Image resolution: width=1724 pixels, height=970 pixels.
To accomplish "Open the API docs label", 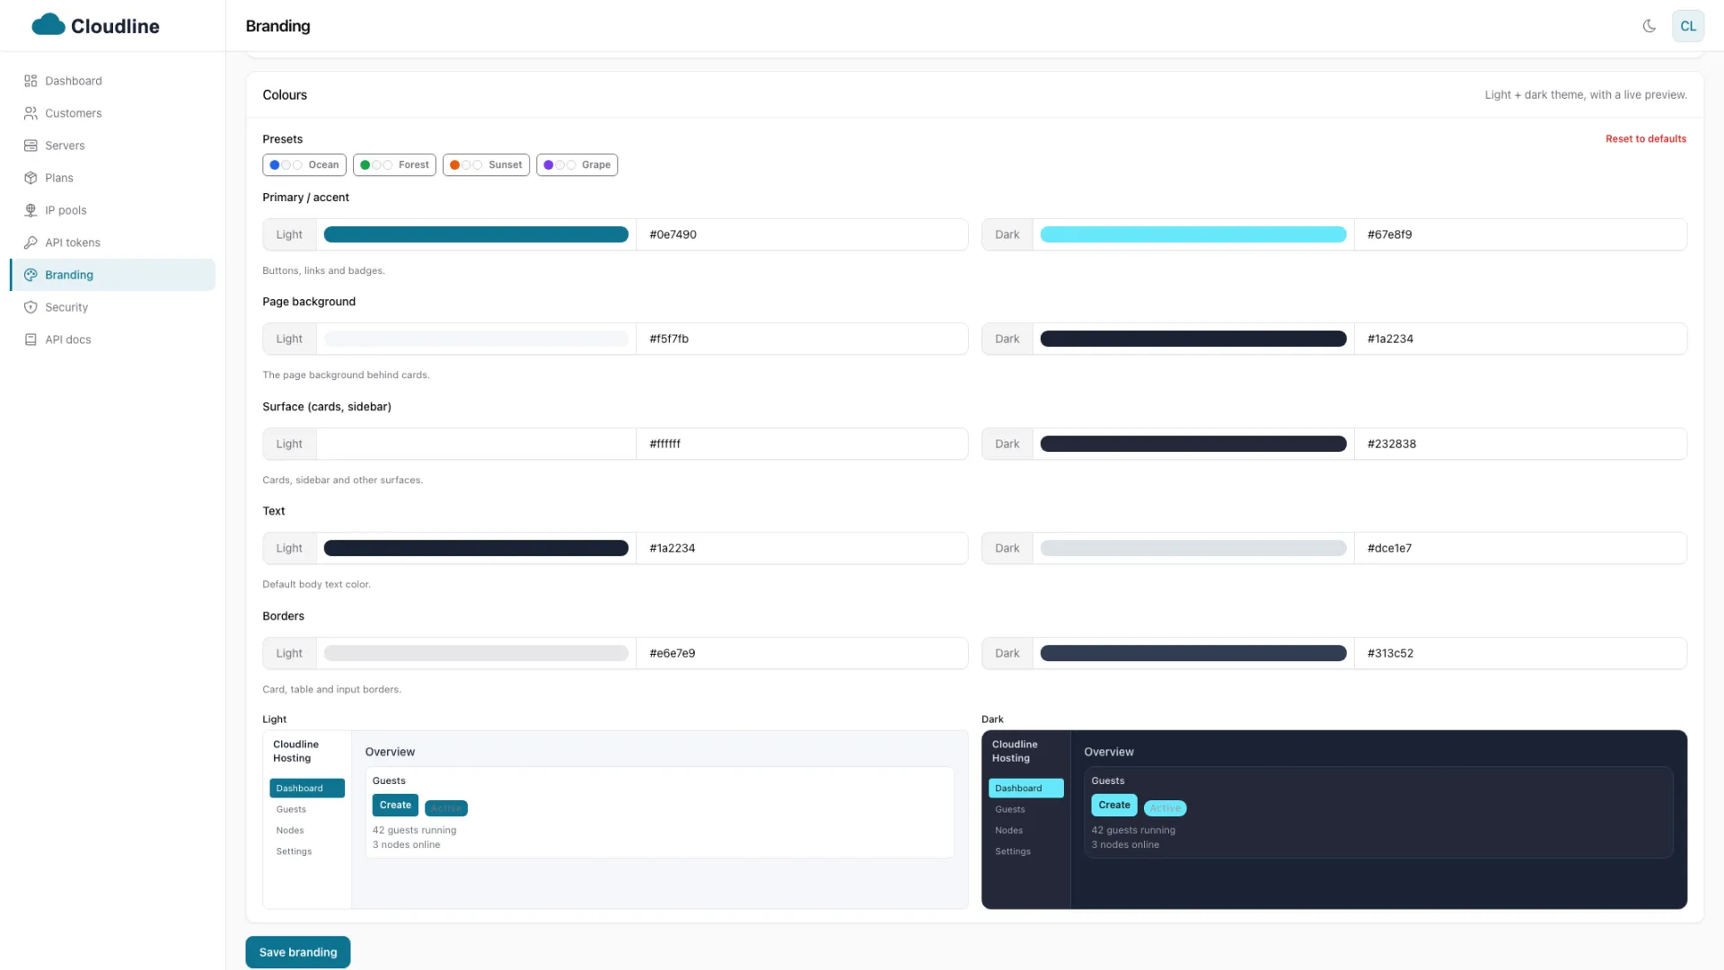I will tap(68, 339).
